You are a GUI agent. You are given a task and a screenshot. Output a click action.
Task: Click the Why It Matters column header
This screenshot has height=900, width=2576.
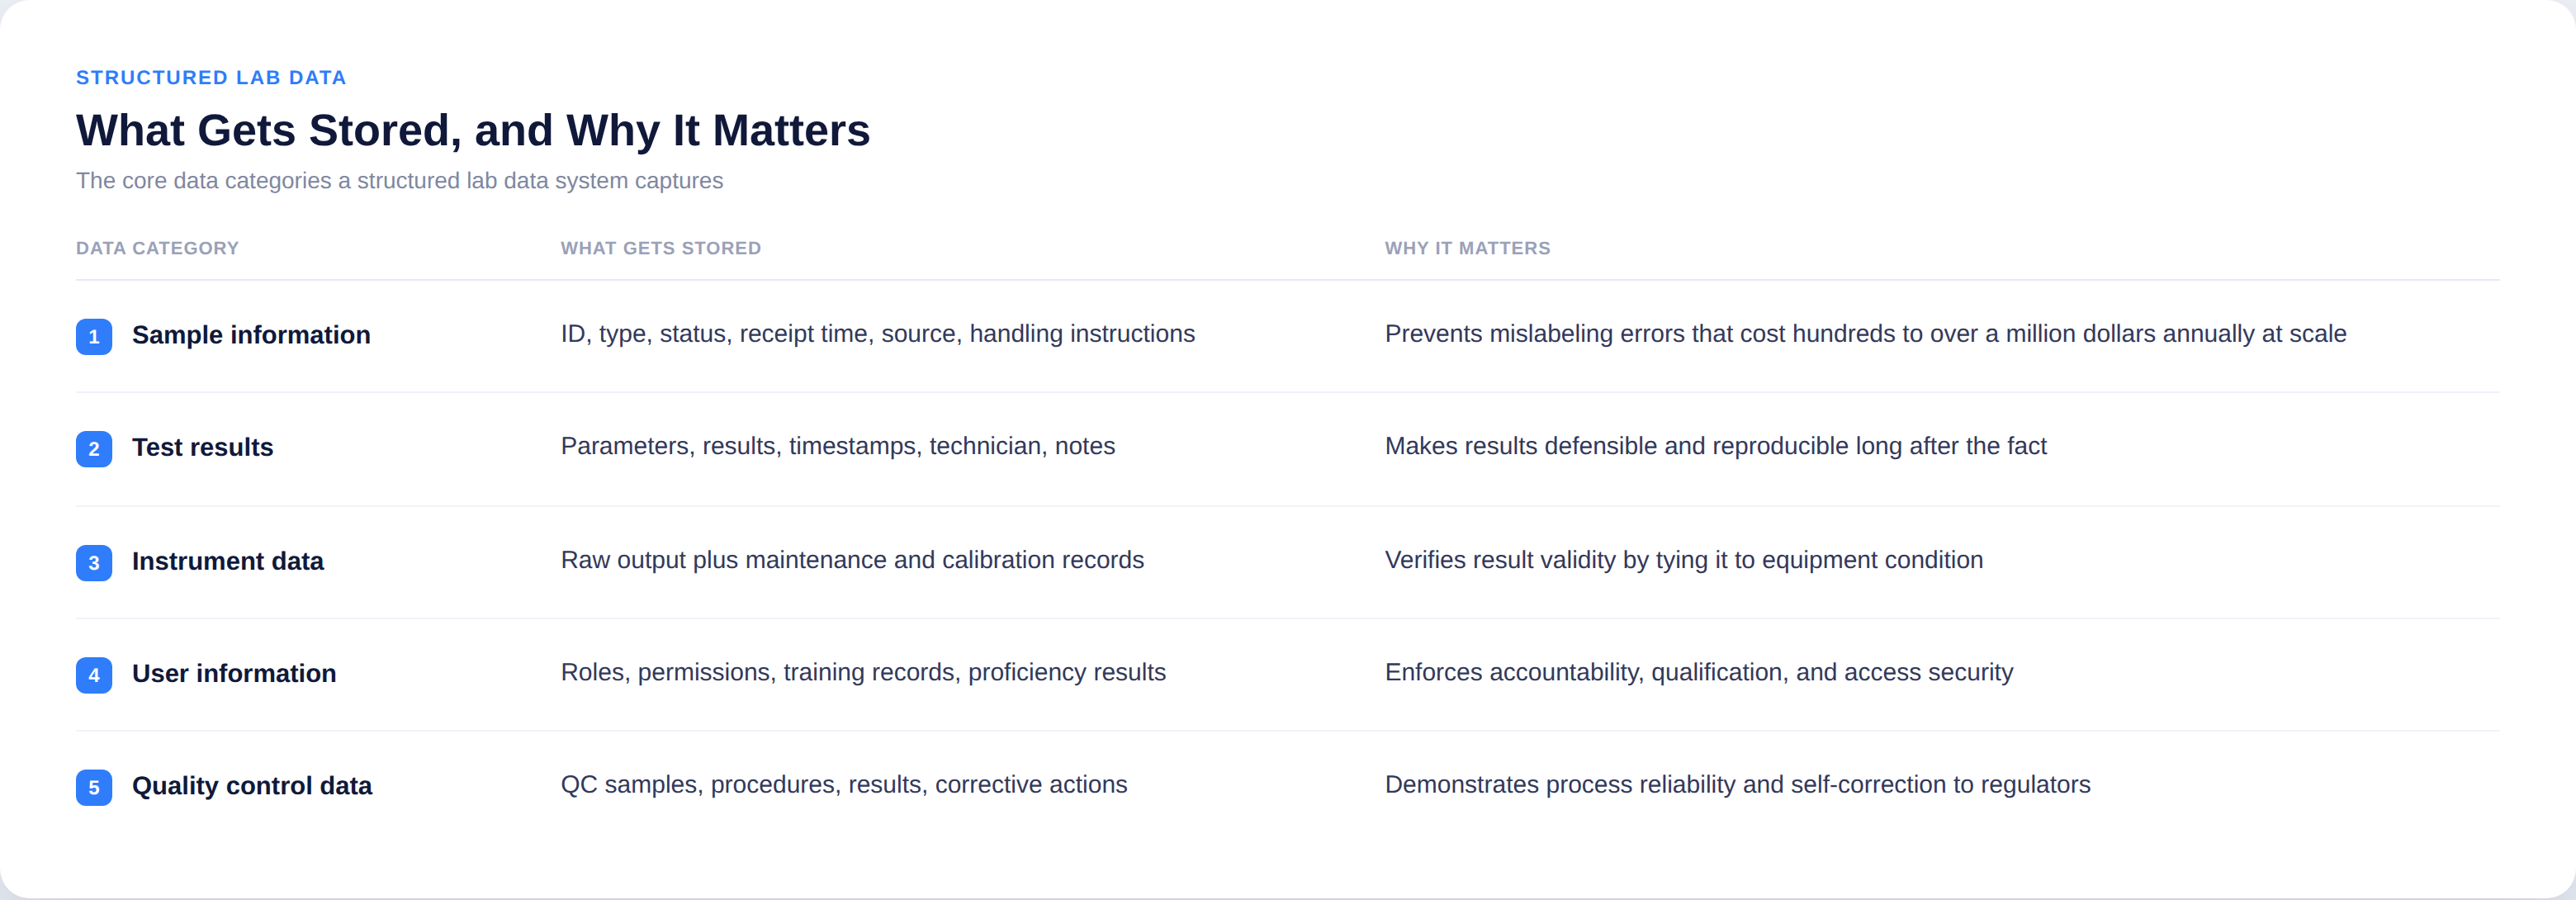click(1467, 248)
